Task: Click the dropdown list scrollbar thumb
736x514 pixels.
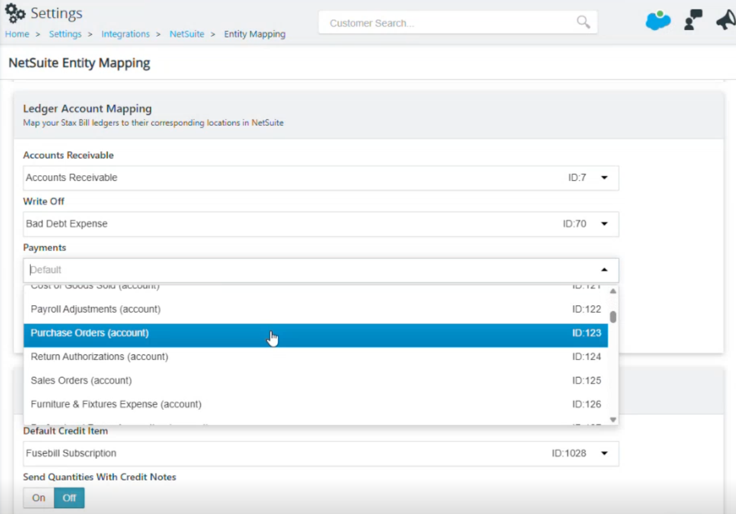Action: coord(613,317)
